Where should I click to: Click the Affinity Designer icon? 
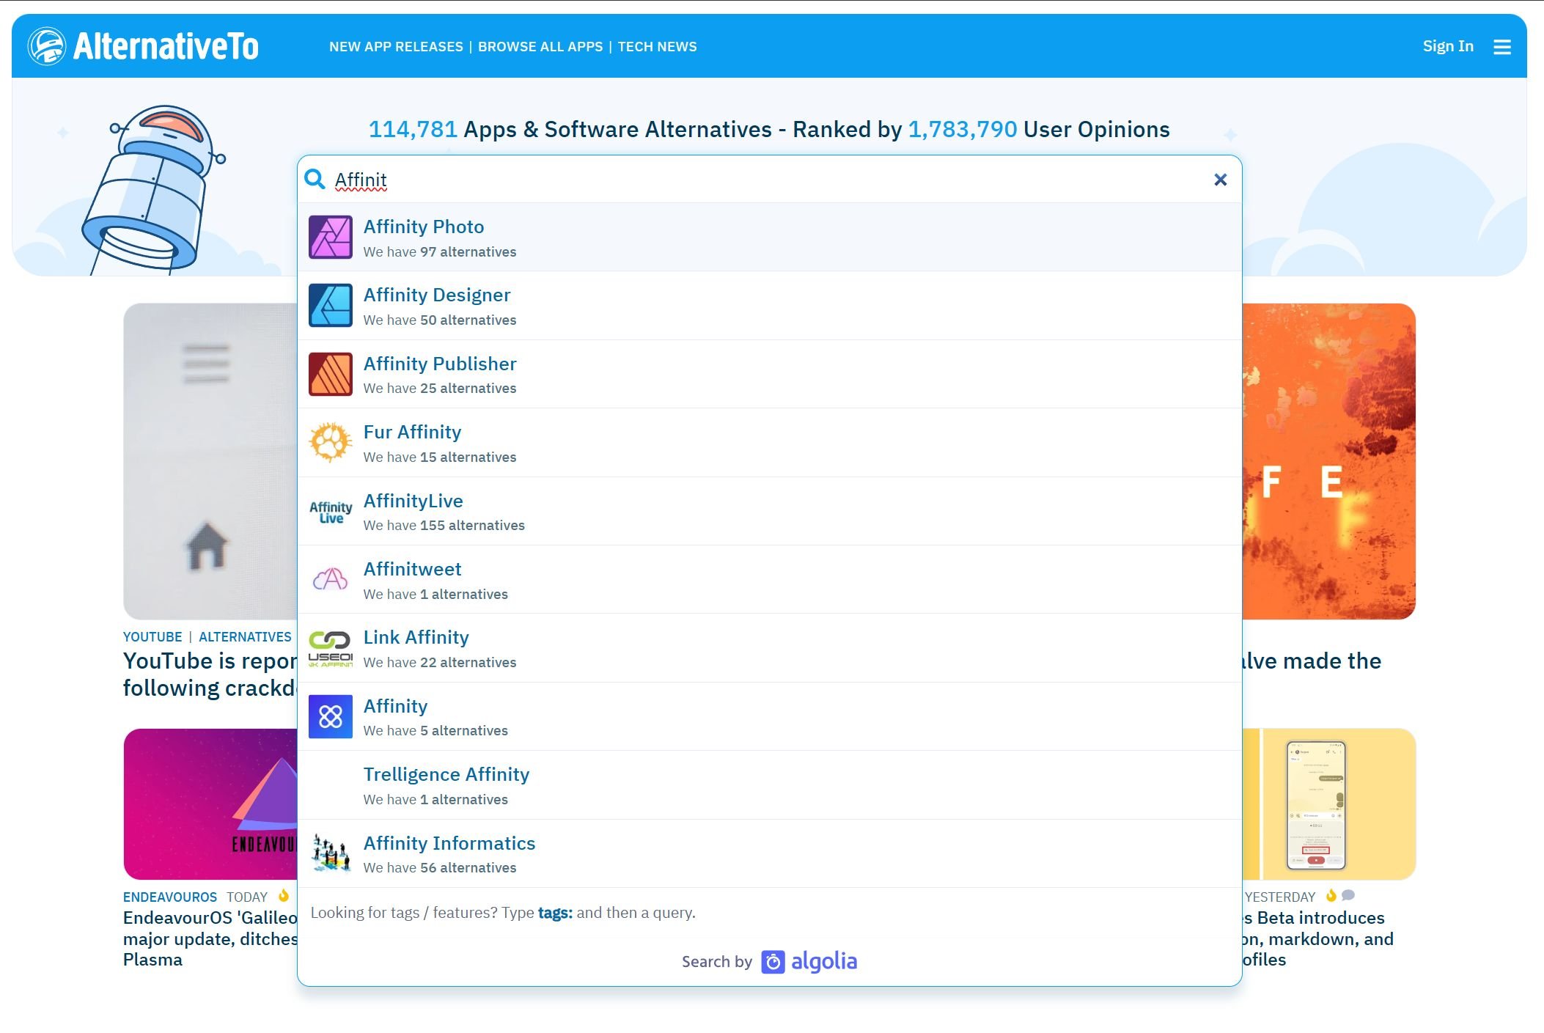(x=330, y=304)
